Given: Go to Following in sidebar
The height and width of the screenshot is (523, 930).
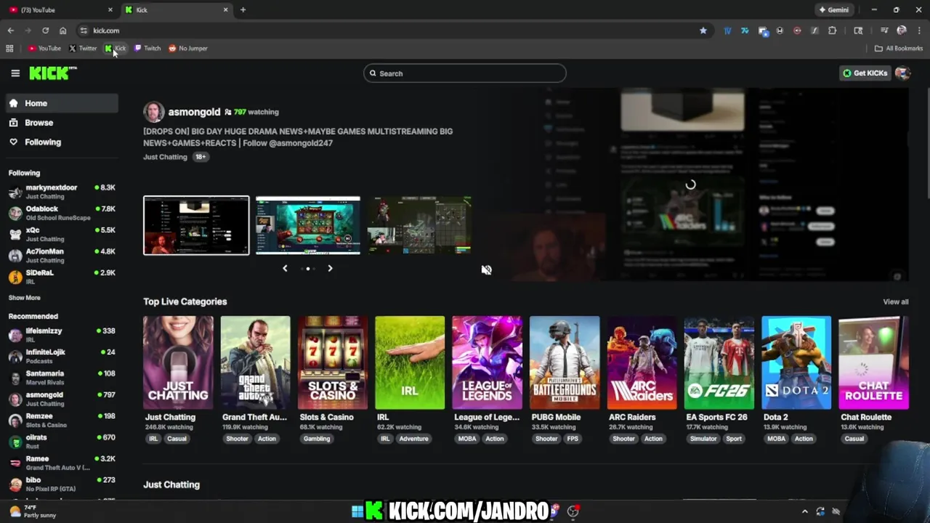Looking at the screenshot, I should click(x=62, y=142).
